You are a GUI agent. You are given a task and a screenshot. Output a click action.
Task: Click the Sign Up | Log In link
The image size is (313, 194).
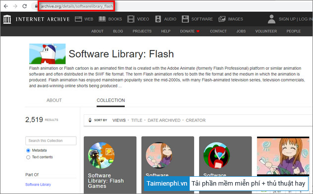tap(296, 19)
